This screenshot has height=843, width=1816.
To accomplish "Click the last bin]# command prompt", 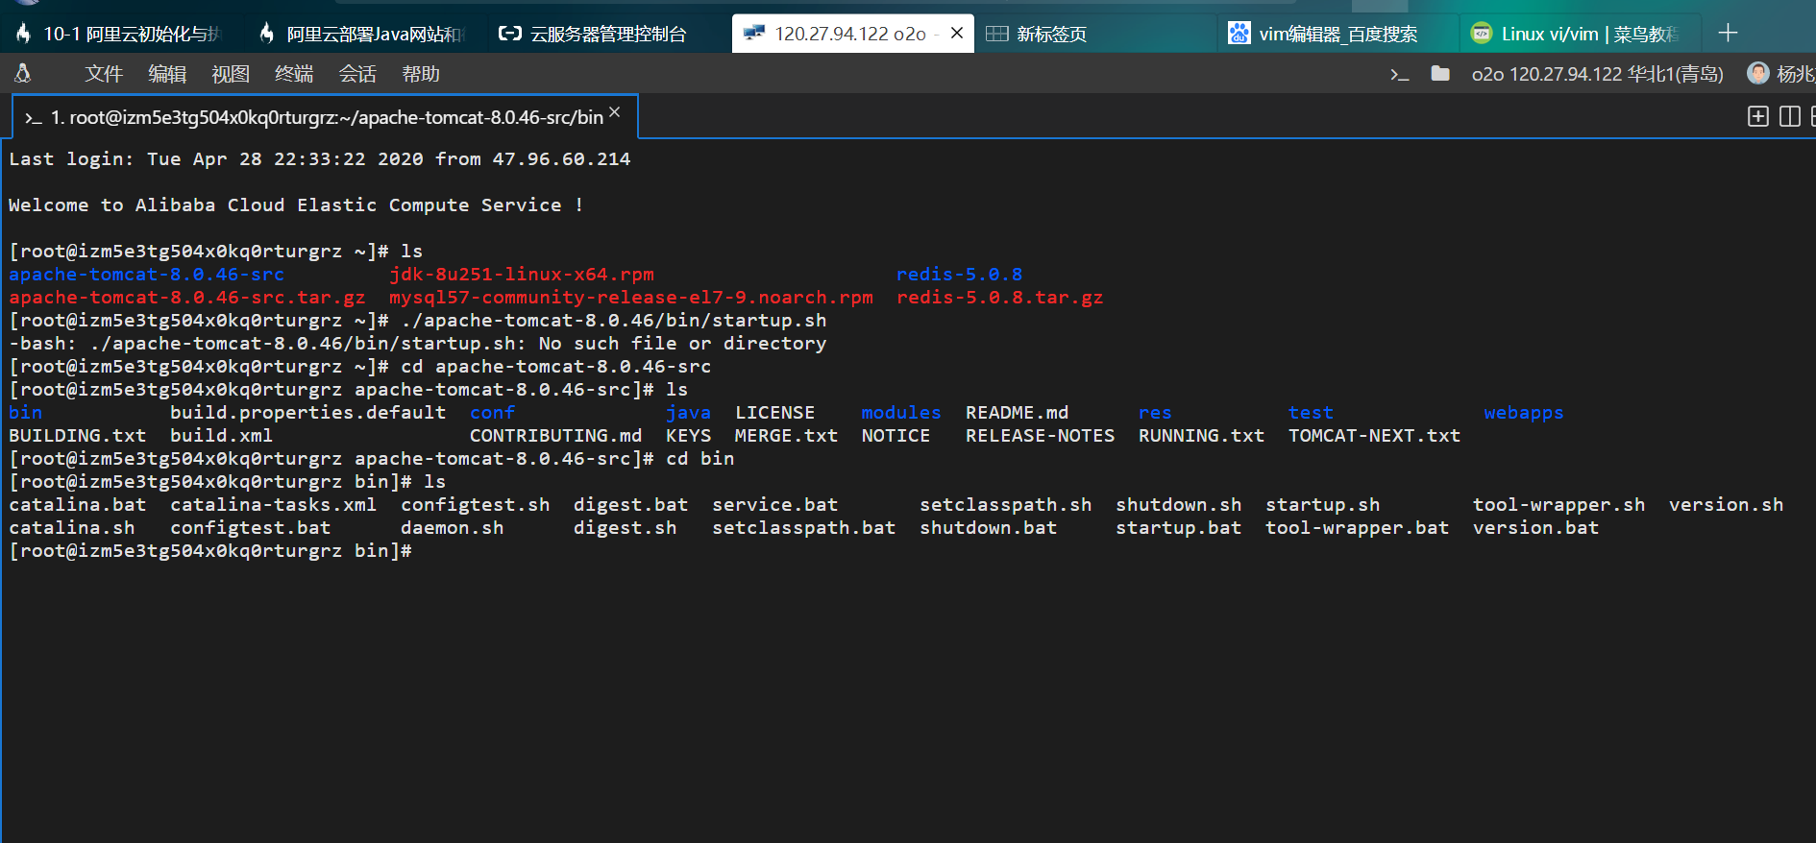I will click(210, 550).
